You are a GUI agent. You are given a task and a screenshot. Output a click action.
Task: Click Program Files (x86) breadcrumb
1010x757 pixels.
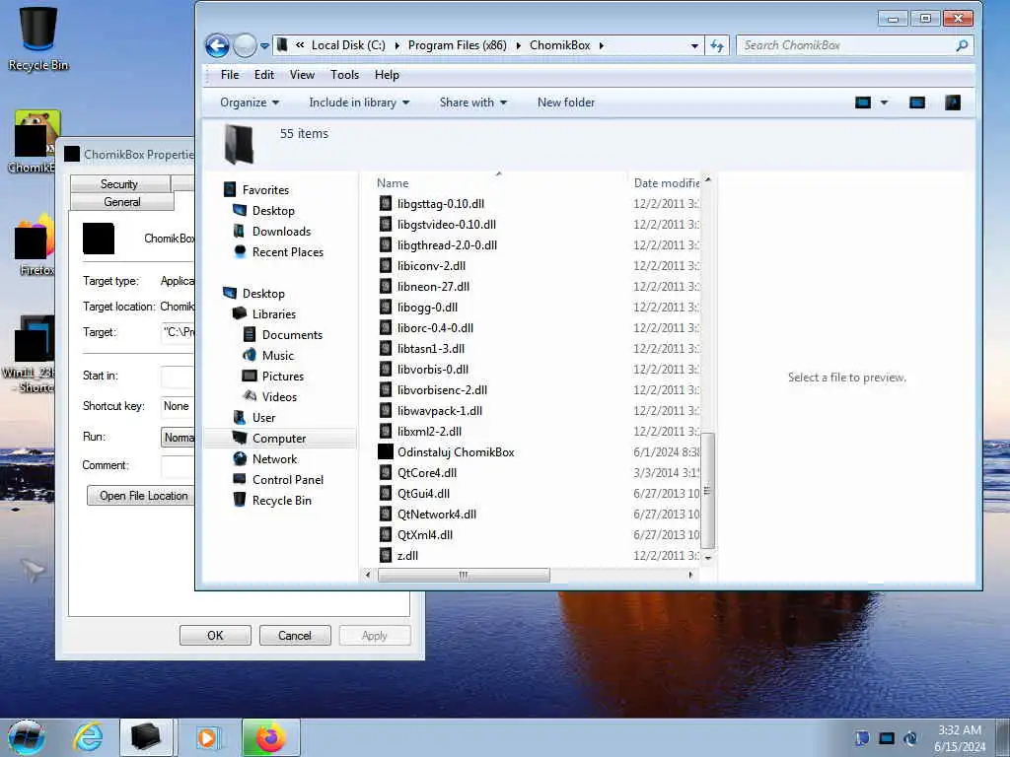[x=457, y=45]
